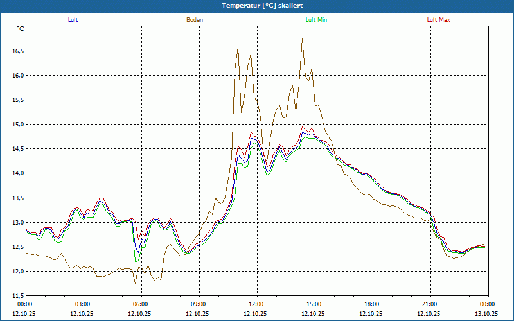Viewport: 514px width, 321px height.
Task: Click the °C unit label on the axis
Action: 21,29
